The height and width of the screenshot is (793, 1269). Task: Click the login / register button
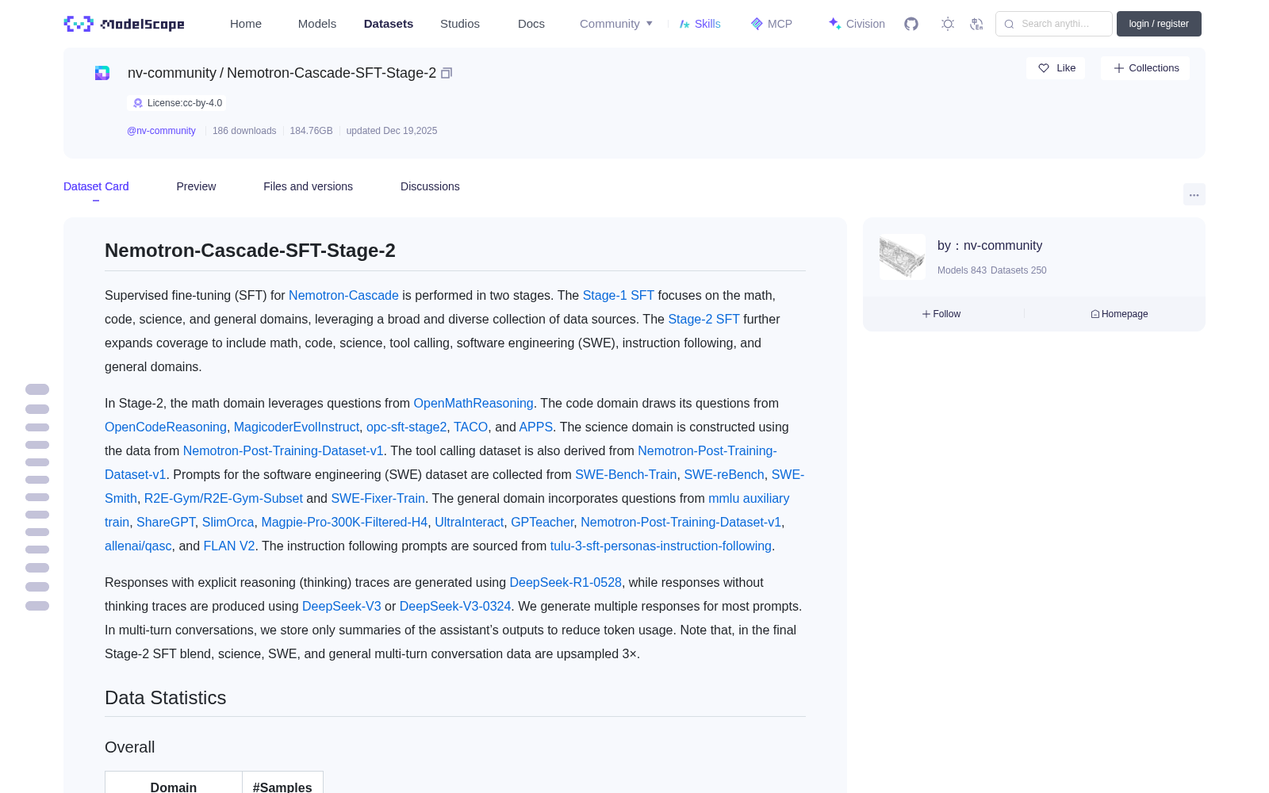click(1159, 24)
